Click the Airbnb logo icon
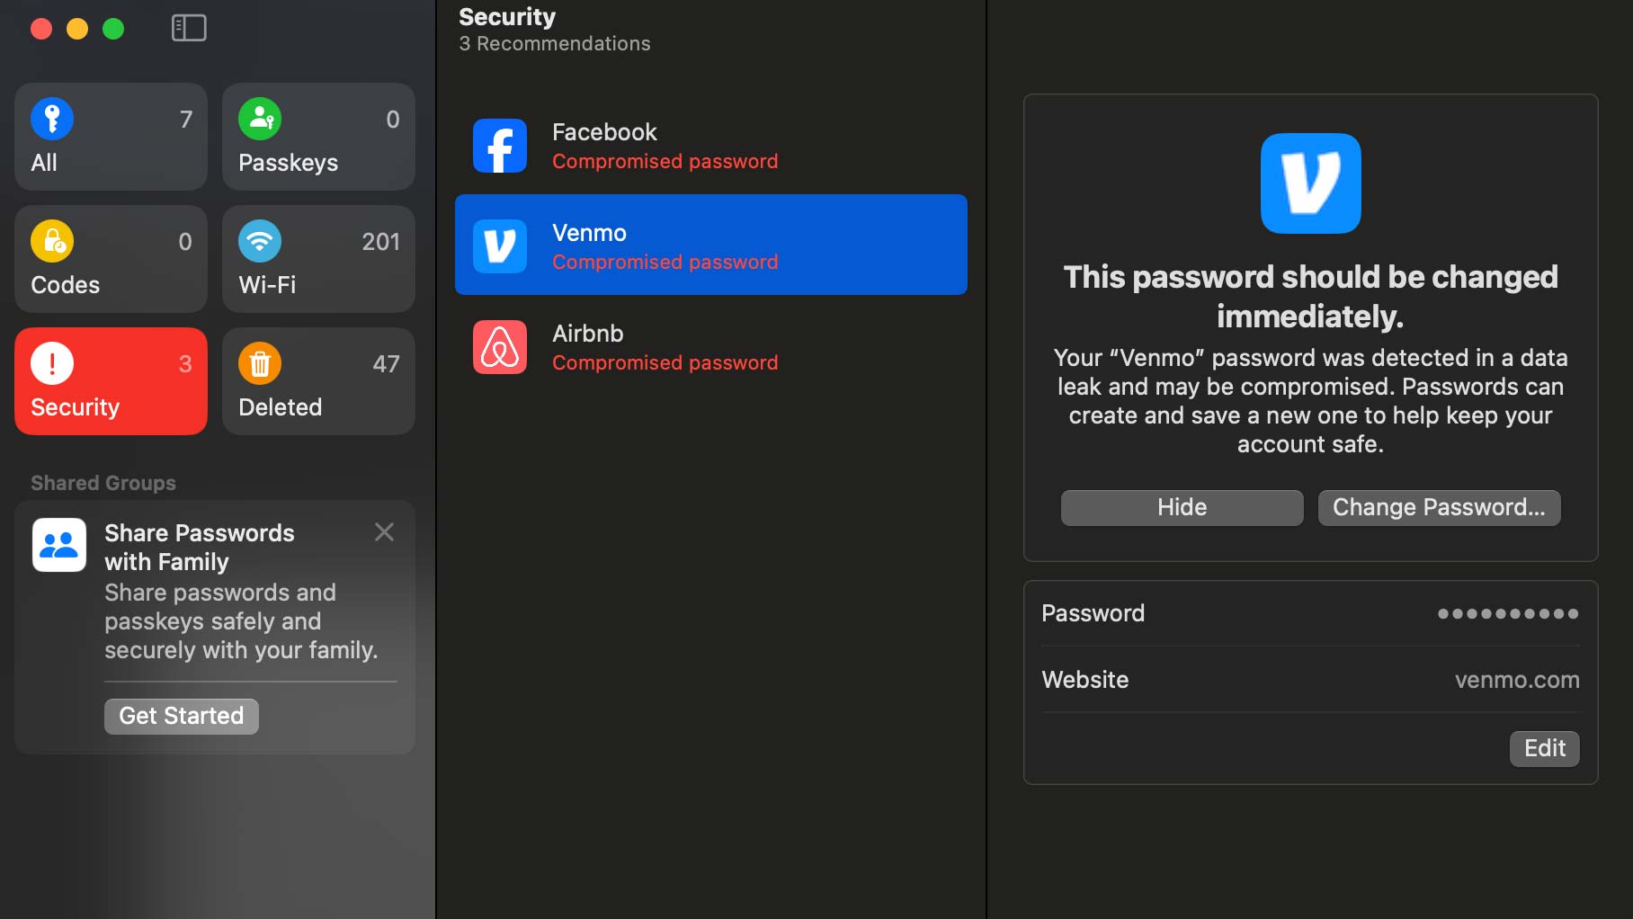The image size is (1633, 919). tap(500, 347)
